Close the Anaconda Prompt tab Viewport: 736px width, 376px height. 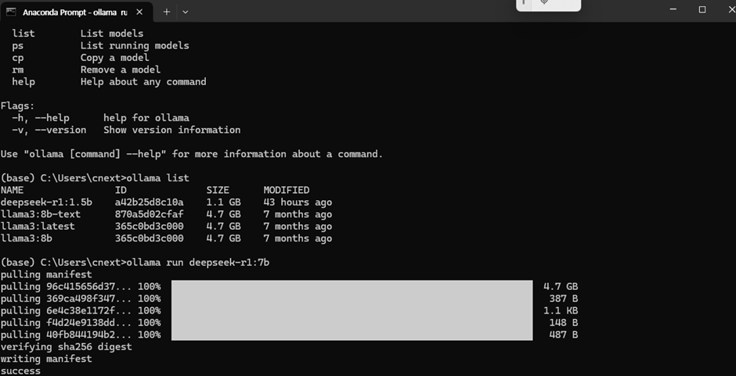point(139,13)
